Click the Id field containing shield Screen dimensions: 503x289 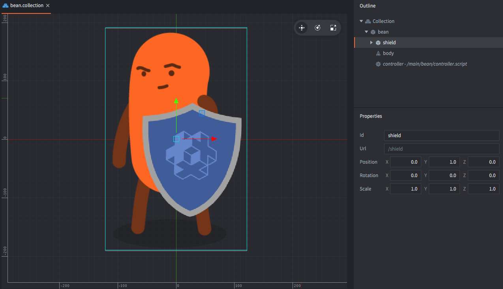click(x=441, y=136)
